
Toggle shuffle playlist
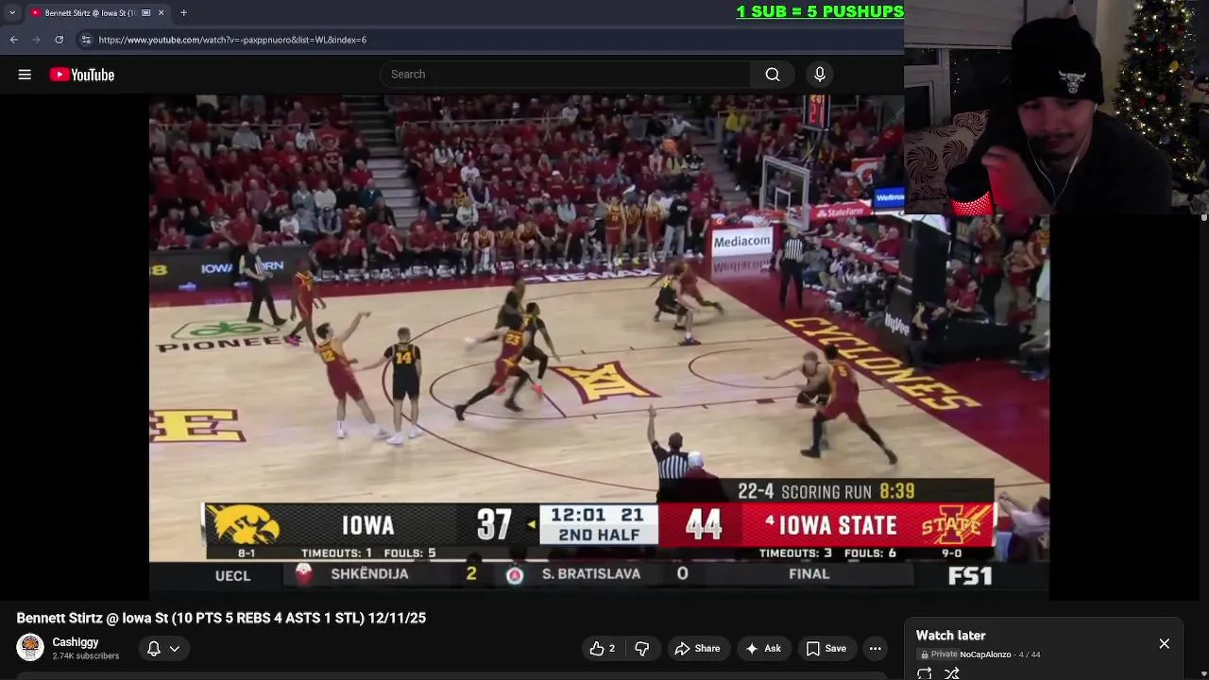click(x=952, y=673)
